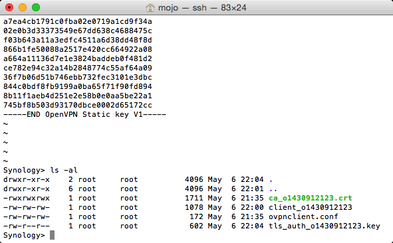The width and height of the screenshot is (393, 243).
Task: Click the -rw-r--r-- permissions string
Action: (x=27, y=226)
